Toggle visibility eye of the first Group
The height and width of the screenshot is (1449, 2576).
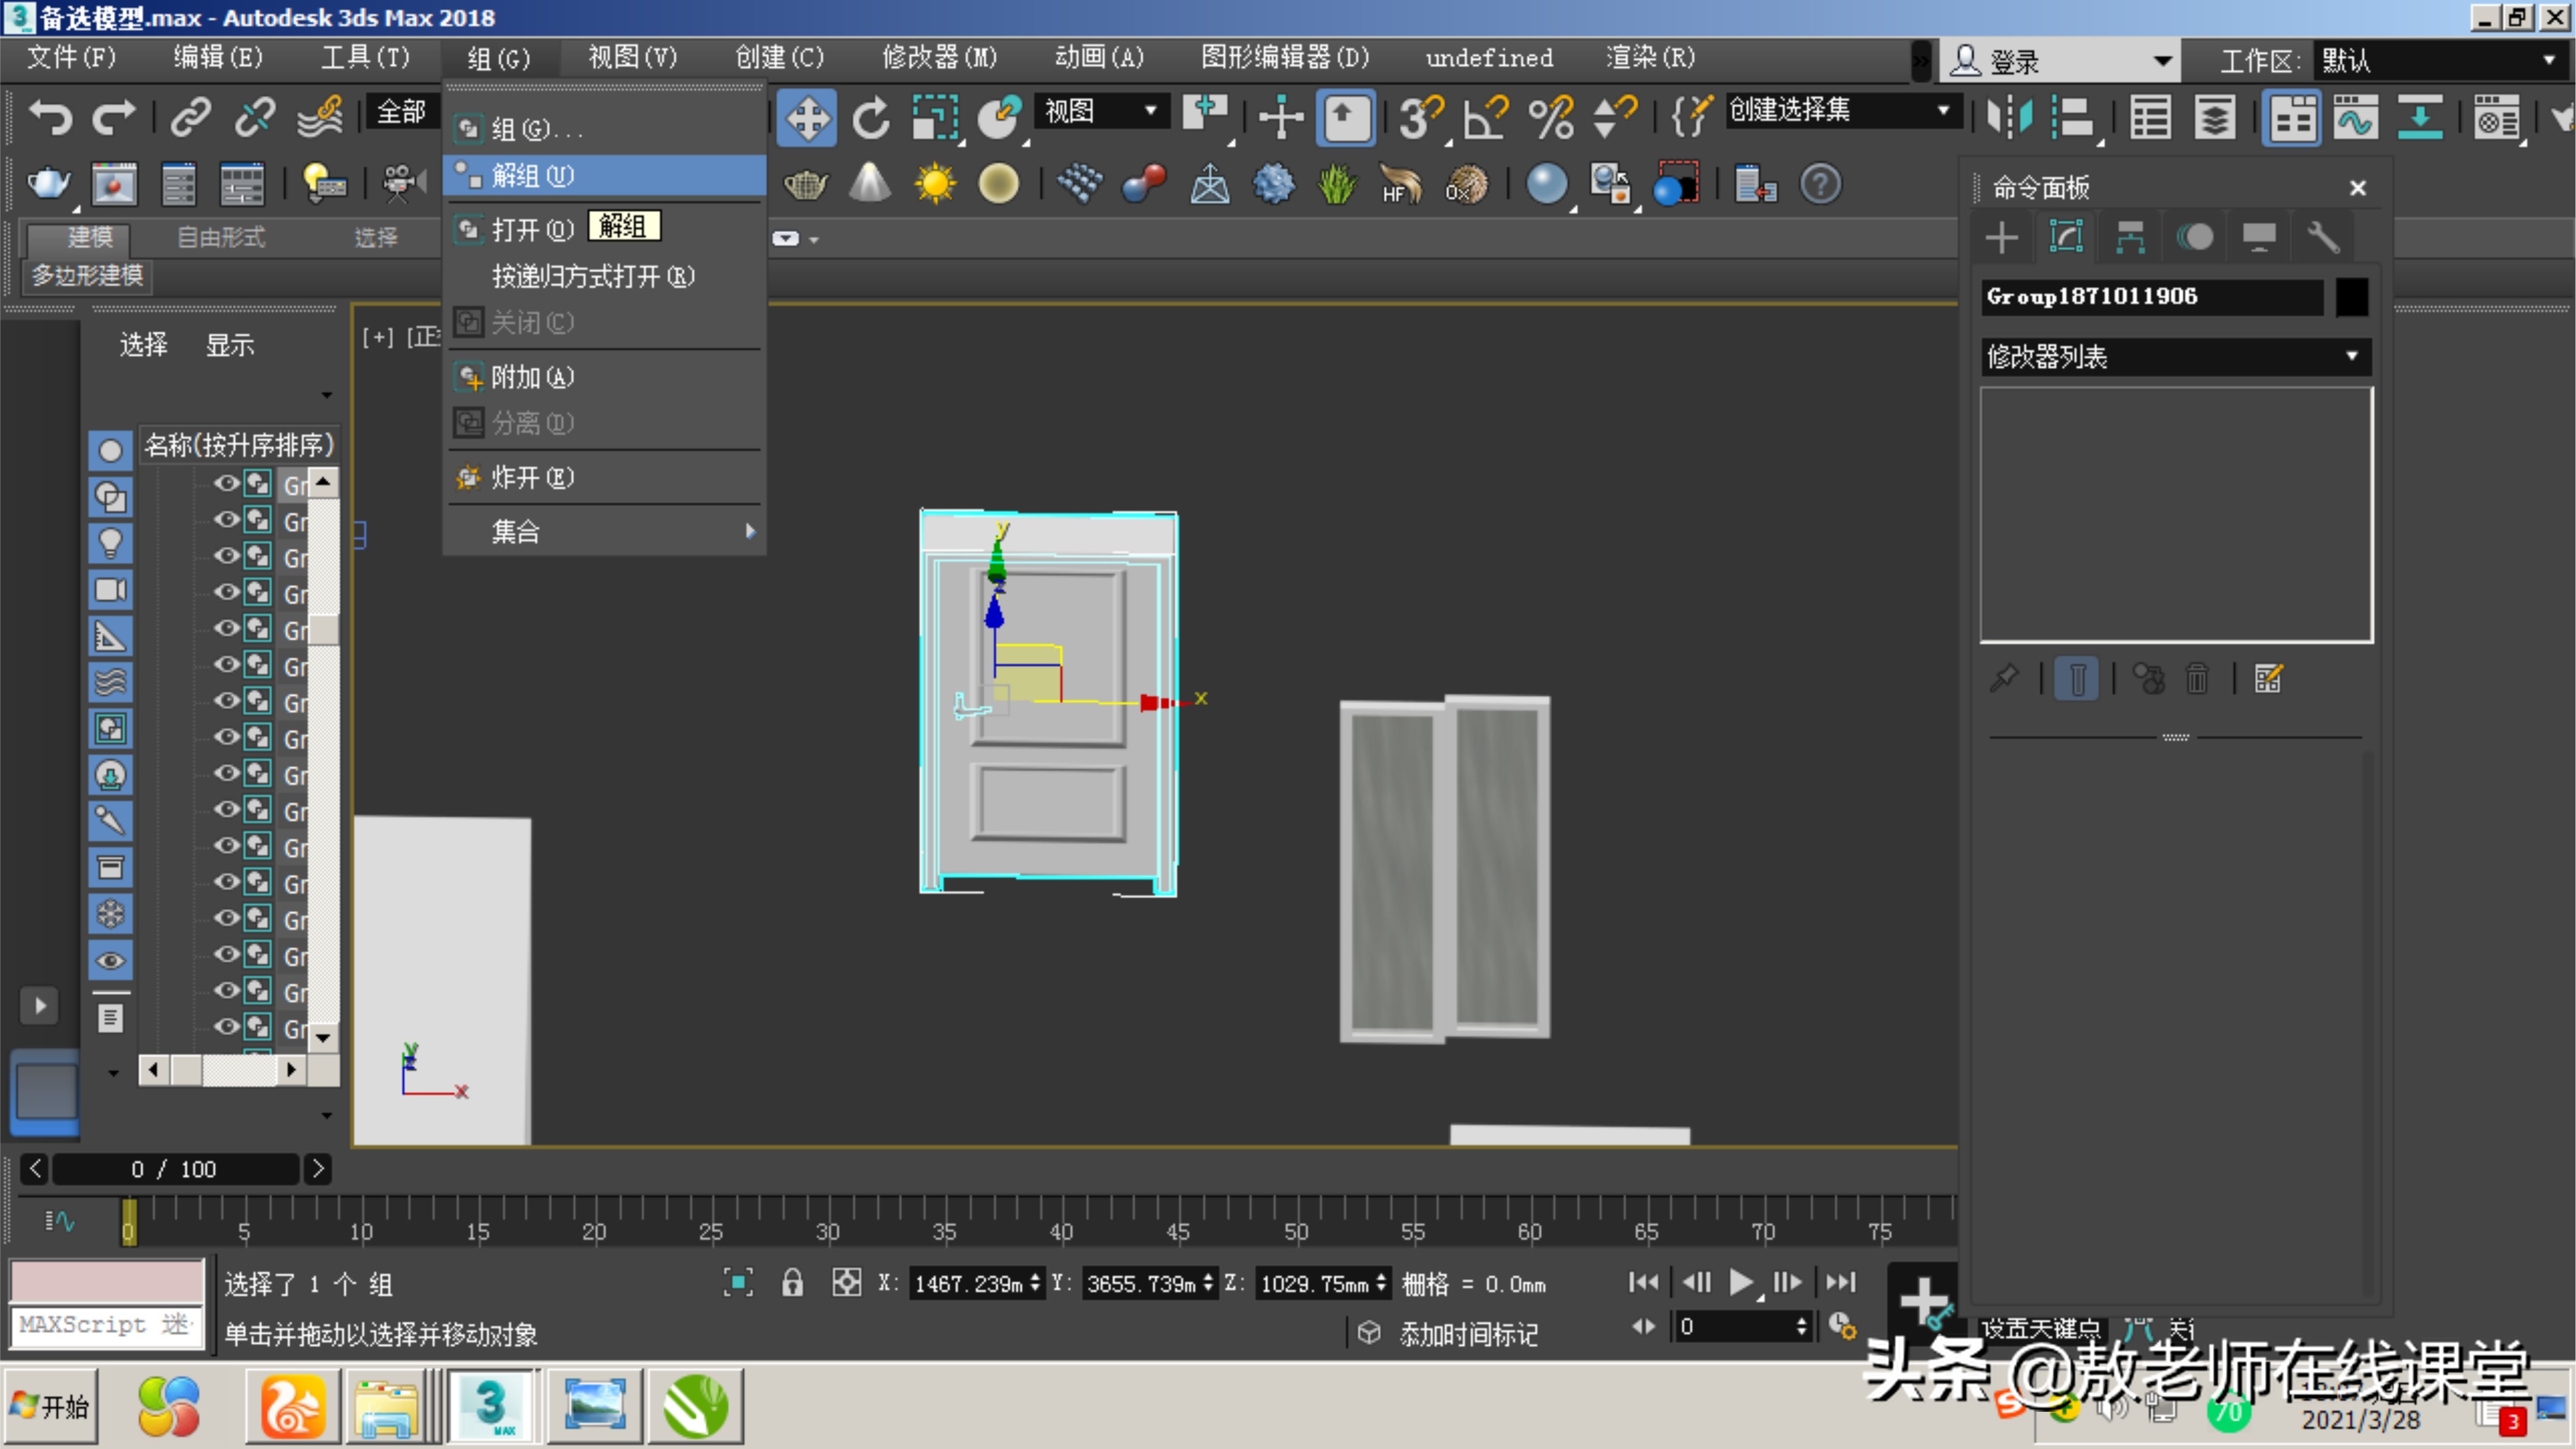tap(225, 484)
